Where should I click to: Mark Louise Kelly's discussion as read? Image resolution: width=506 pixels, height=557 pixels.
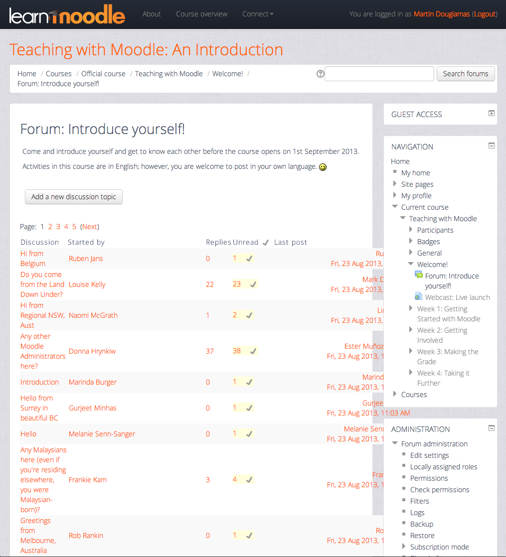point(253,284)
